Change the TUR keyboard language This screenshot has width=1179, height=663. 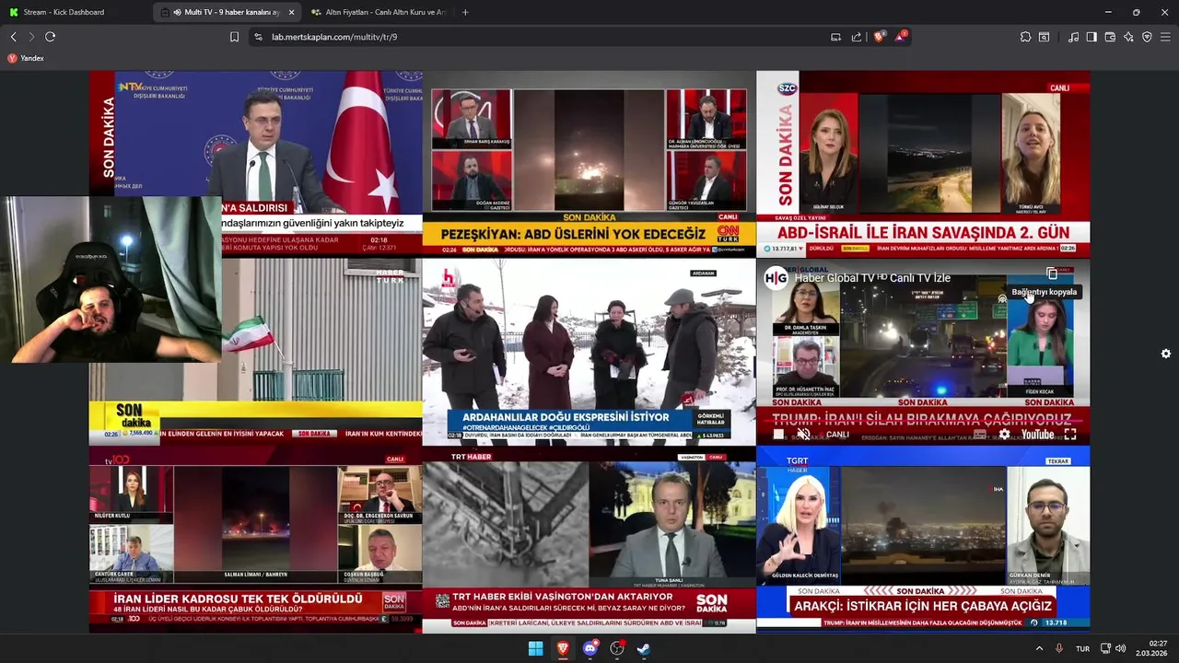[x=1082, y=648]
